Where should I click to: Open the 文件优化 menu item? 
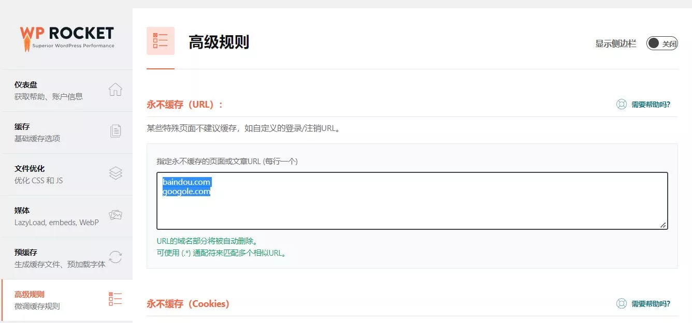coord(66,174)
